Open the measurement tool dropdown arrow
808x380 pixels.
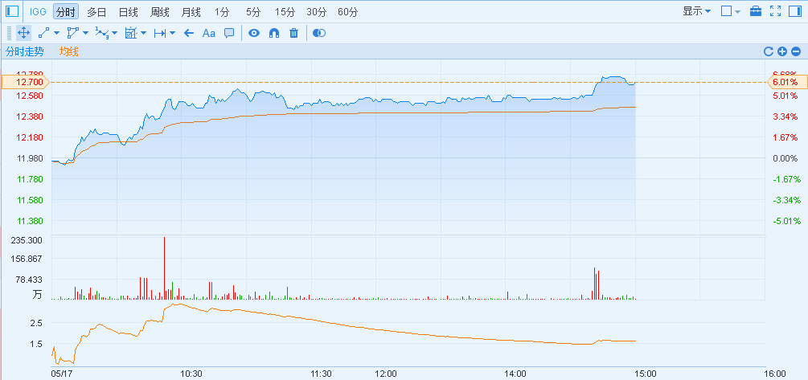coord(143,33)
